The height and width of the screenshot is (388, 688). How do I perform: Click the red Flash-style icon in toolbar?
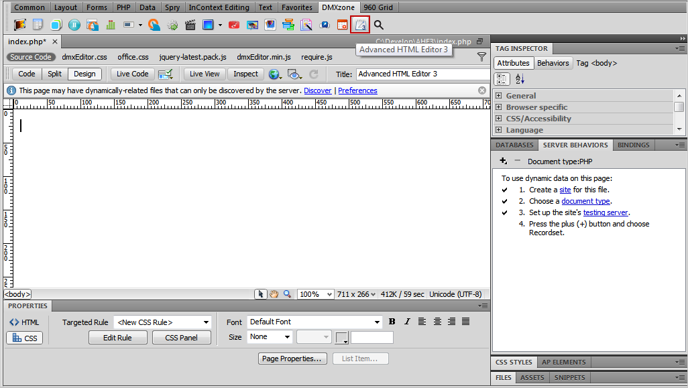[234, 25]
